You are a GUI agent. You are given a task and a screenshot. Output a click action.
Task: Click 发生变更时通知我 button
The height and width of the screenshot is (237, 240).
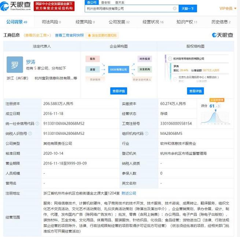102,36
